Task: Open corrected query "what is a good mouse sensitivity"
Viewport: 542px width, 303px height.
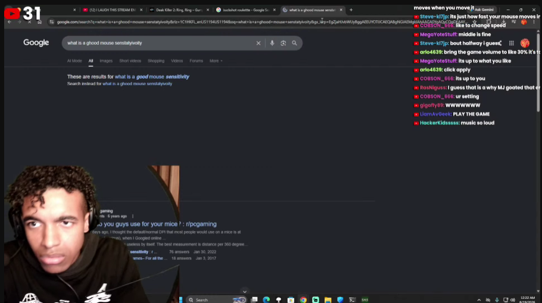Action: coord(152,77)
